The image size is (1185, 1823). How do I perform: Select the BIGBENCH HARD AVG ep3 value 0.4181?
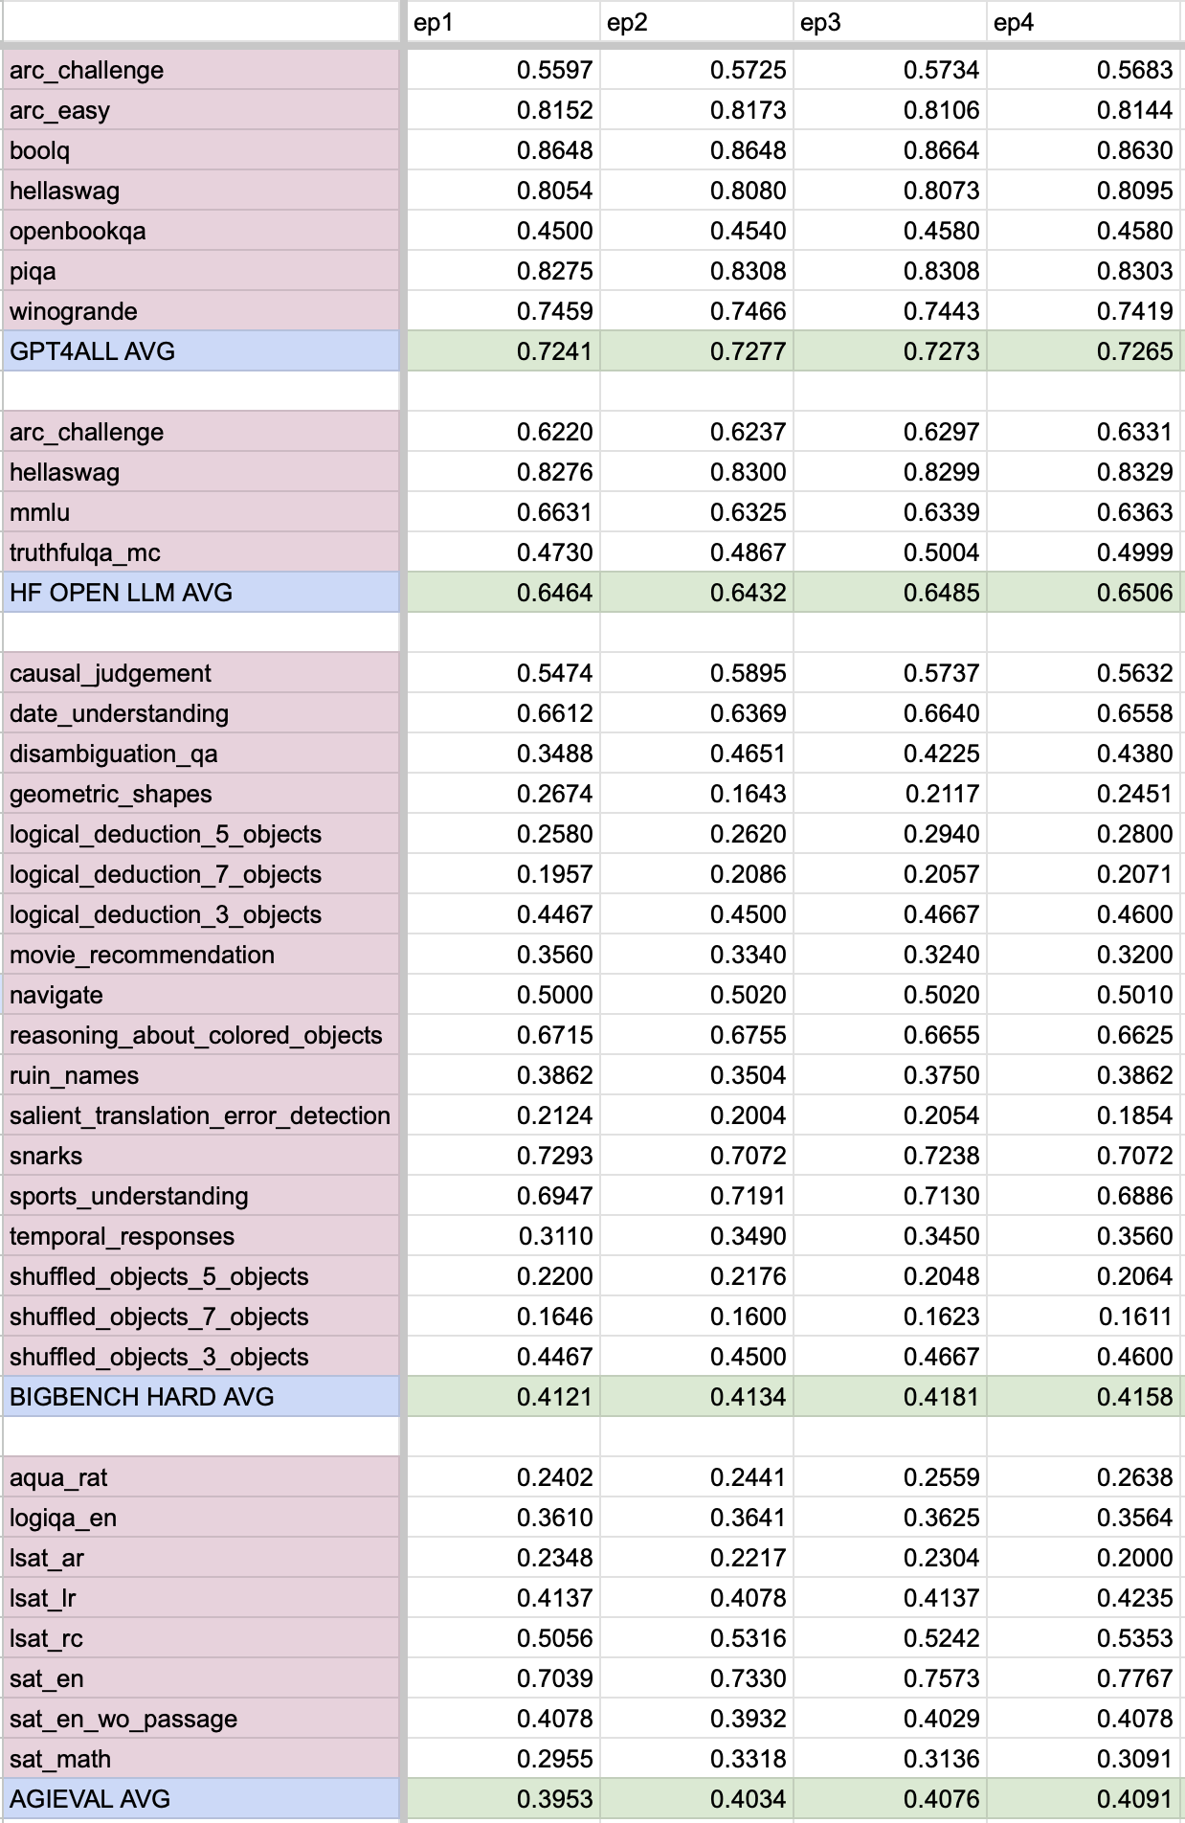[x=890, y=1397]
